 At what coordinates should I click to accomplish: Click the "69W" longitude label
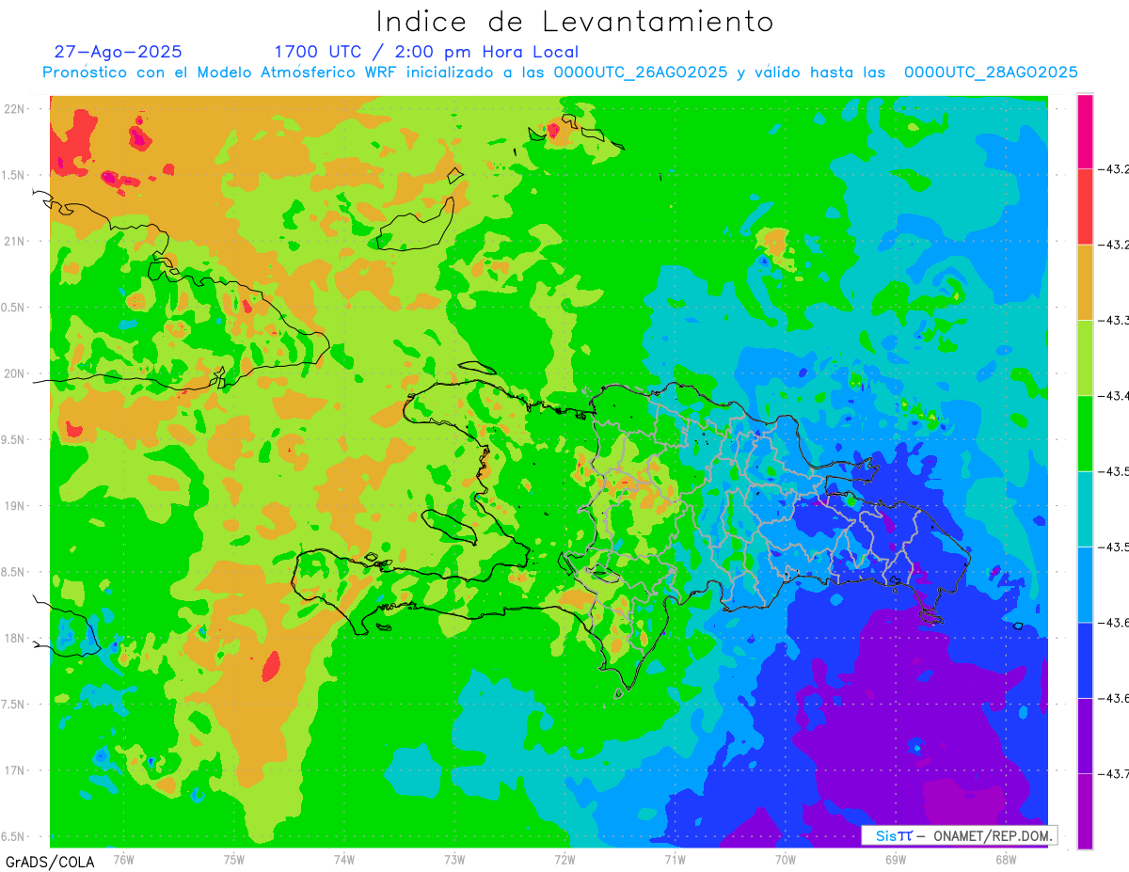(896, 859)
